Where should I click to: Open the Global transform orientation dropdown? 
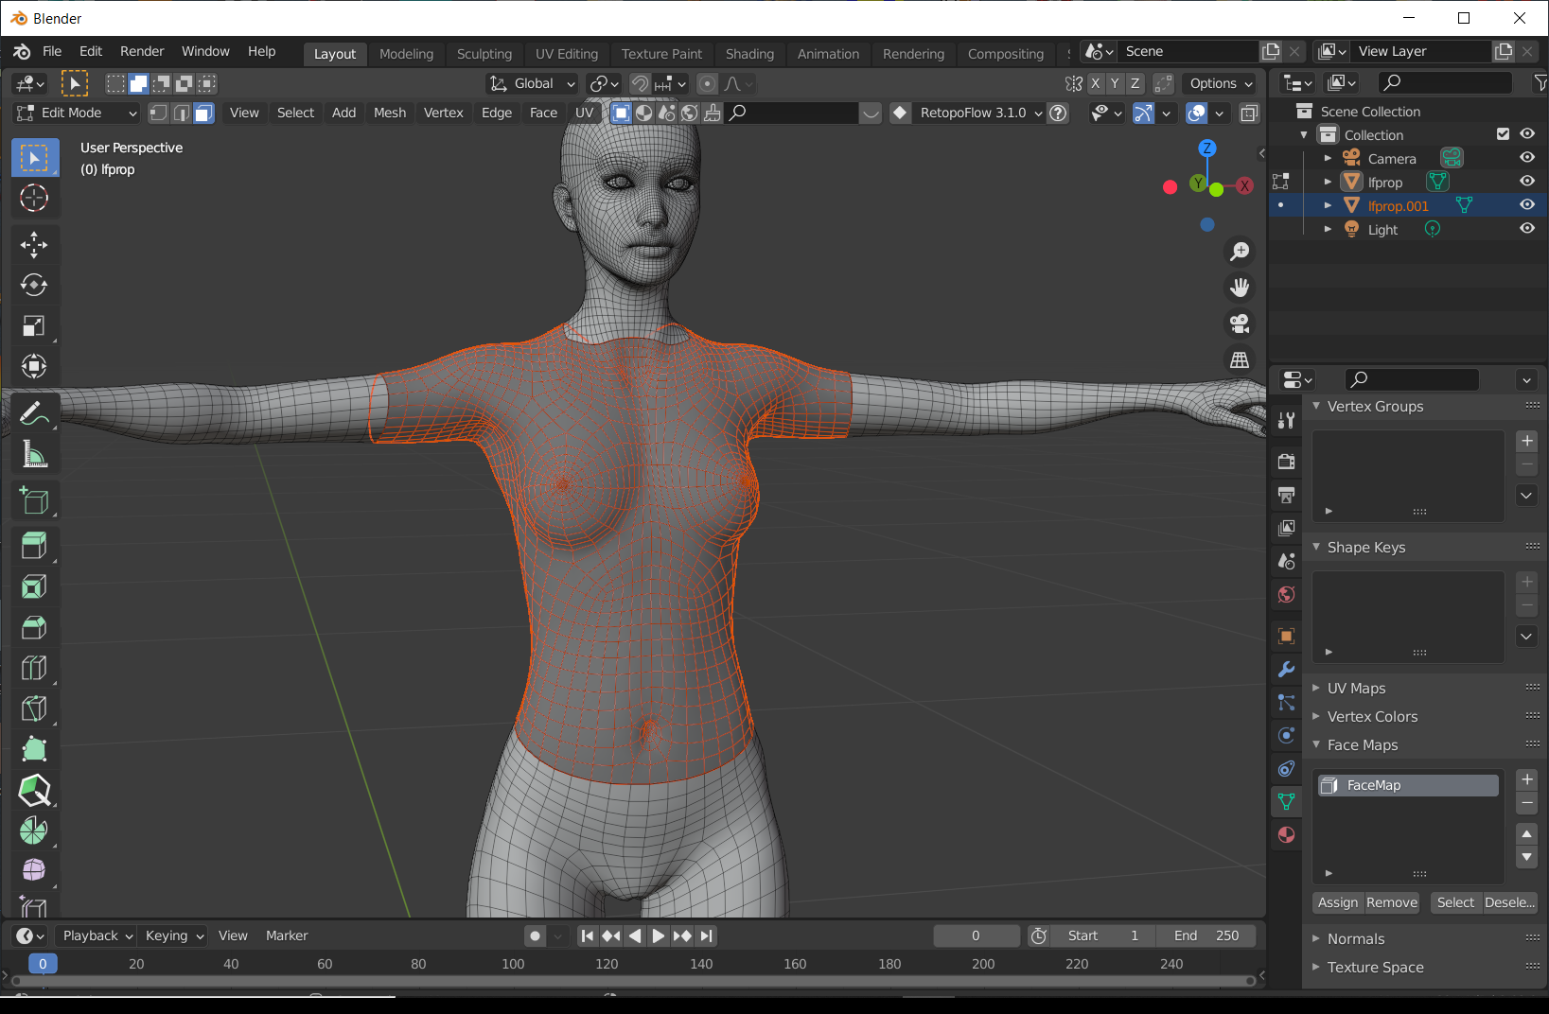point(532,84)
